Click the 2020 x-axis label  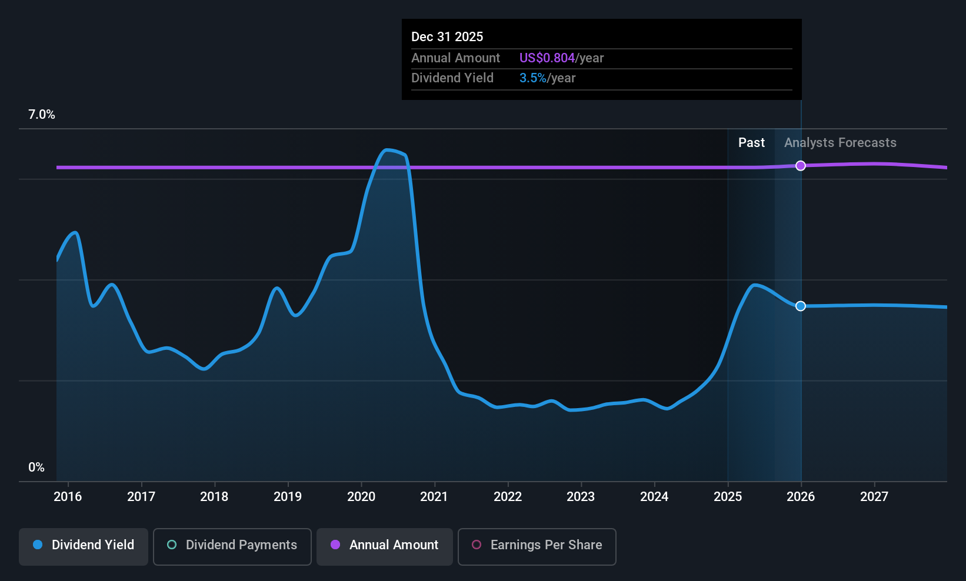tap(361, 496)
